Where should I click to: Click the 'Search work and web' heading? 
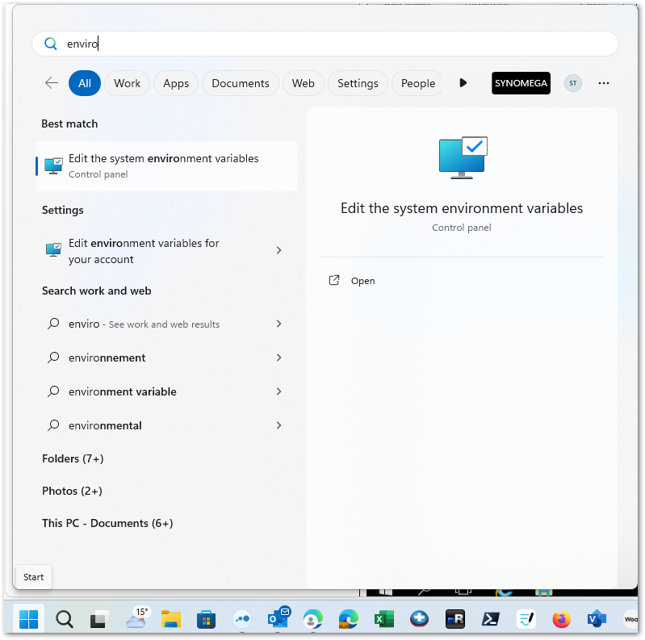click(x=97, y=291)
